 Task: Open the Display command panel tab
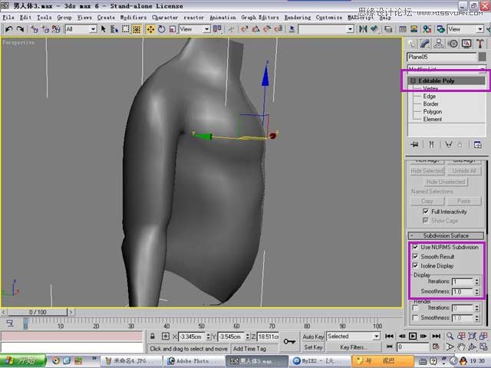pyautogui.click(x=466, y=44)
